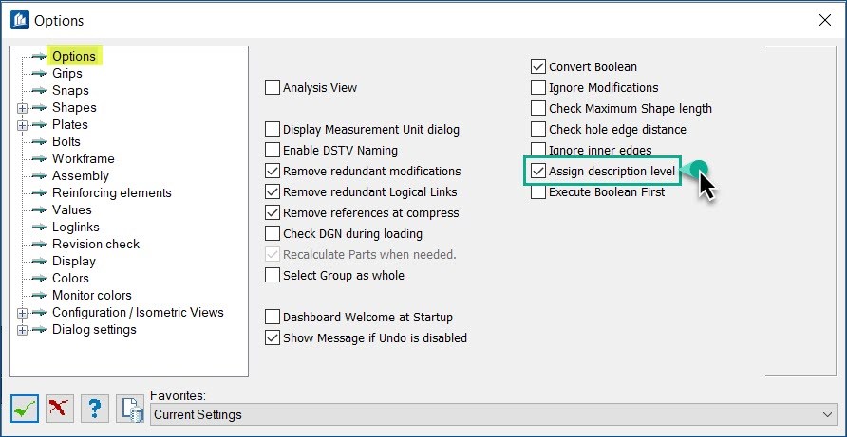The width and height of the screenshot is (847, 437).
Task: Click the arrow icon beside Grips
Action: point(40,73)
